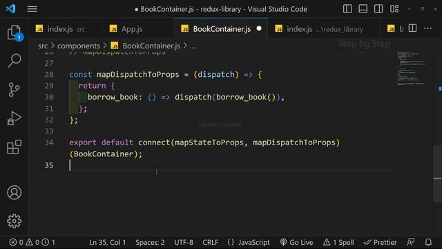The height and width of the screenshot is (249, 442).
Task: Toggle secondary side bar layout button
Action: click(378, 9)
